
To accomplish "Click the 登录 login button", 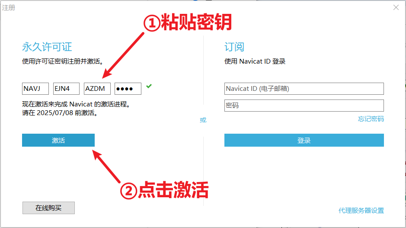I will [x=304, y=140].
